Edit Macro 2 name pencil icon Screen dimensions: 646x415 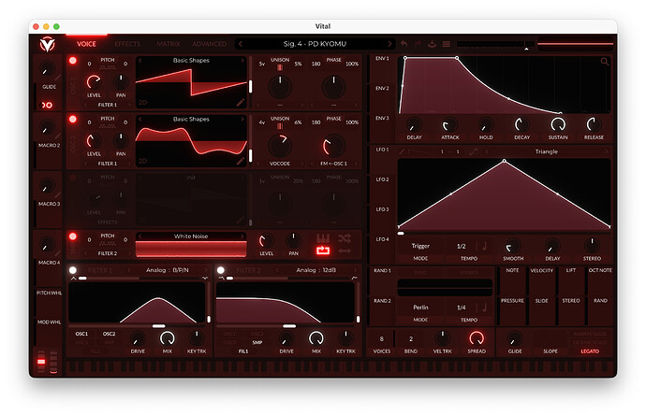point(58,136)
